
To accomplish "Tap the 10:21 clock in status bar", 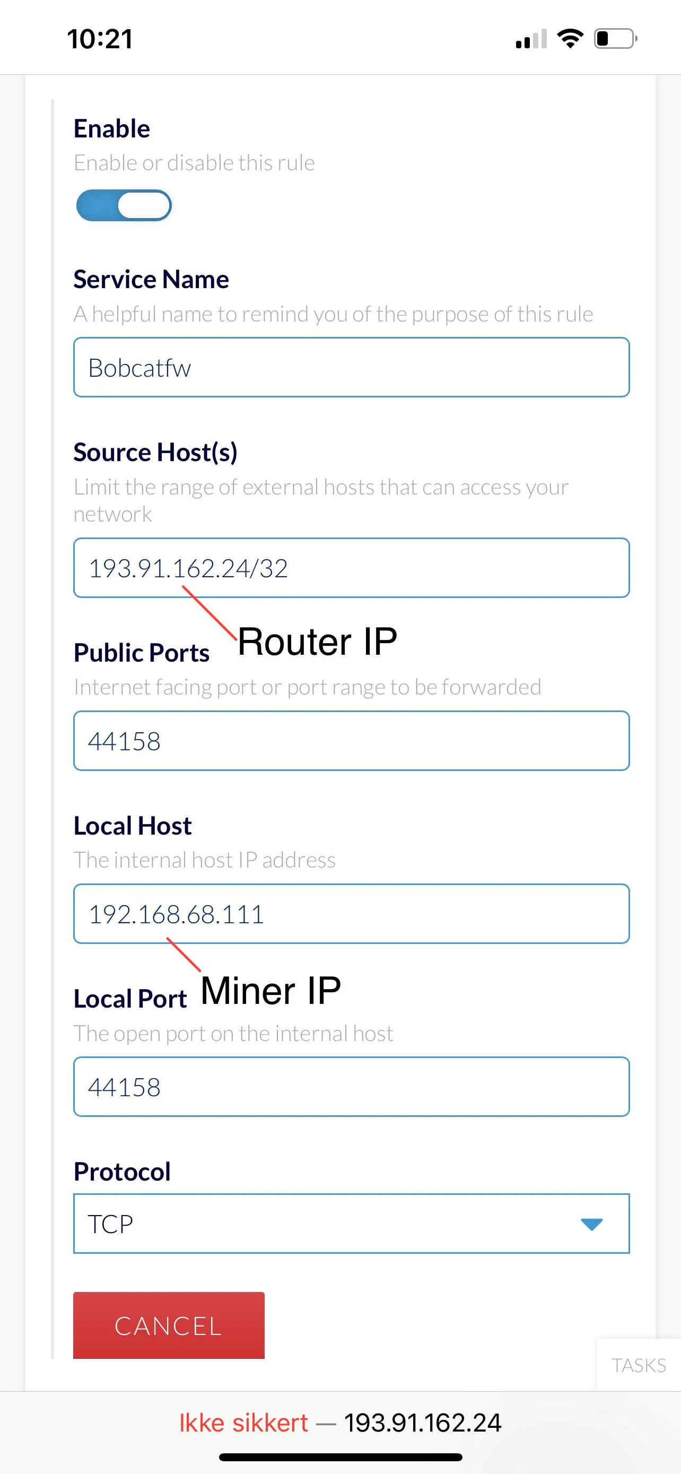I will 100,39.
